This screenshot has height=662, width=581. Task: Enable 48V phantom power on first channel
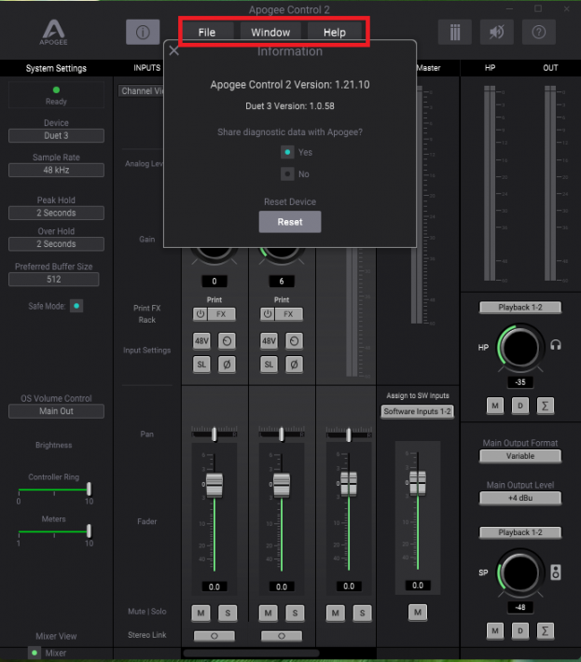coord(201,341)
